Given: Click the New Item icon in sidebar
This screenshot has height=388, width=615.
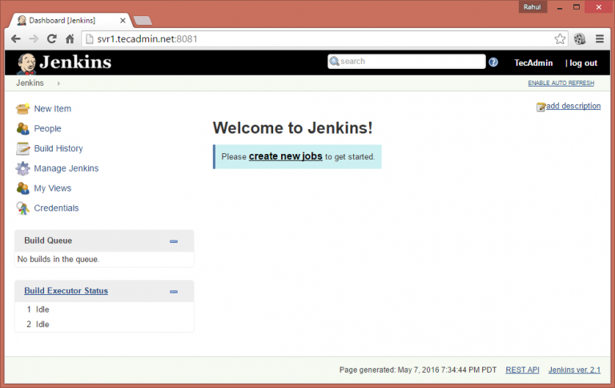Looking at the screenshot, I should 22,109.
